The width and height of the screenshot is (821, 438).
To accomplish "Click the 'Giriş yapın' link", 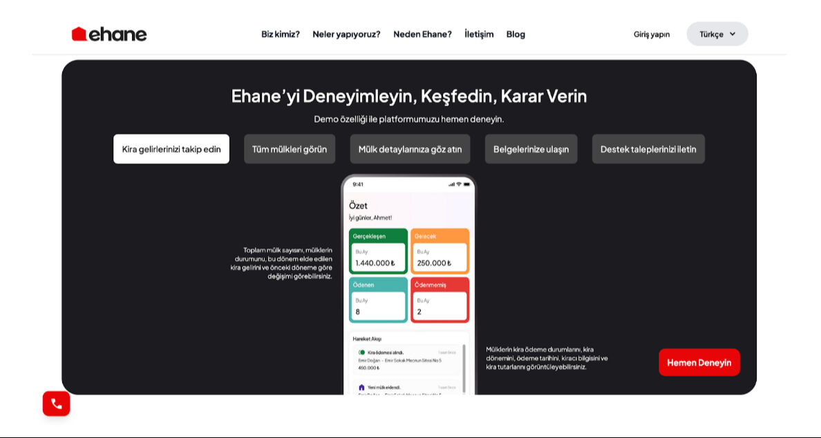I will tap(651, 34).
